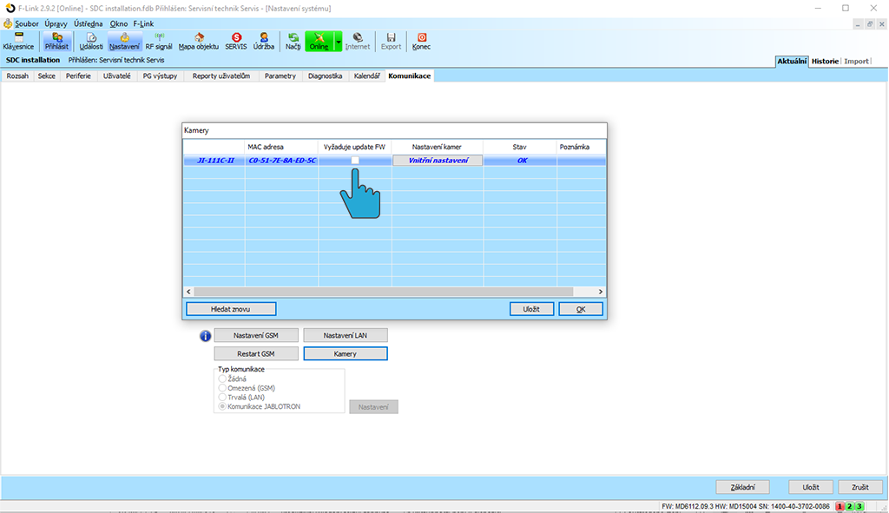Click the OK status cell
This screenshot has width=889, height=513.
tap(521, 161)
